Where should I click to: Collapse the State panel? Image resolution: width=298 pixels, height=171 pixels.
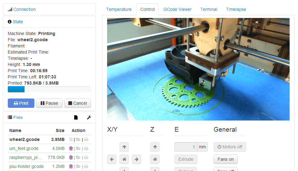tap(18, 22)
